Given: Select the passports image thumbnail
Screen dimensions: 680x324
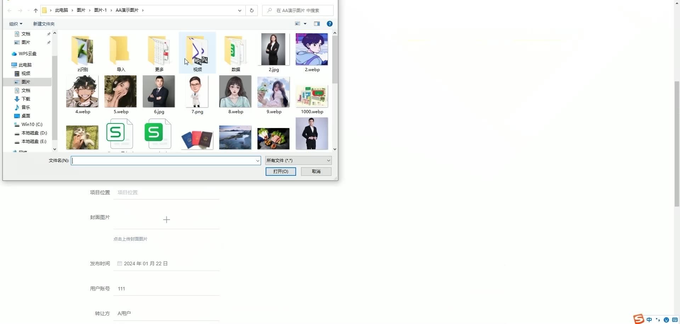Looking at the screenshot, I should [x=197, y=139].
